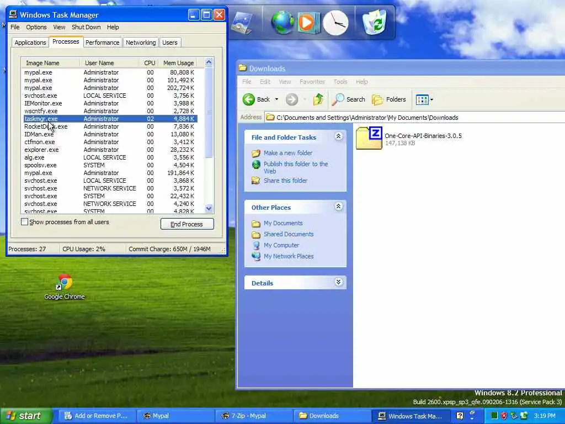Sort processes by Image Name column header
The image size is (565, 424).
pos(50,63)
